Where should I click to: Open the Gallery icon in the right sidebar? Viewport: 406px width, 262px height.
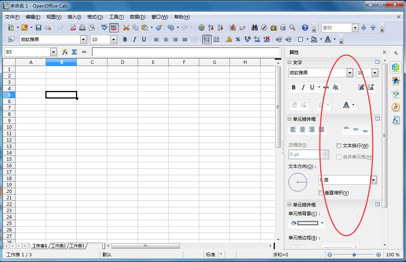396,94
